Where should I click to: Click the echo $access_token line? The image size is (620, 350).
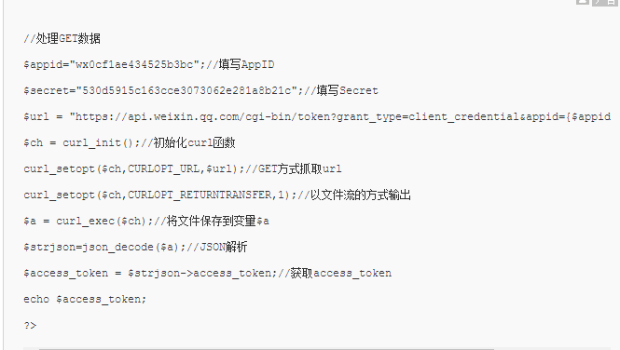(85, 299)
